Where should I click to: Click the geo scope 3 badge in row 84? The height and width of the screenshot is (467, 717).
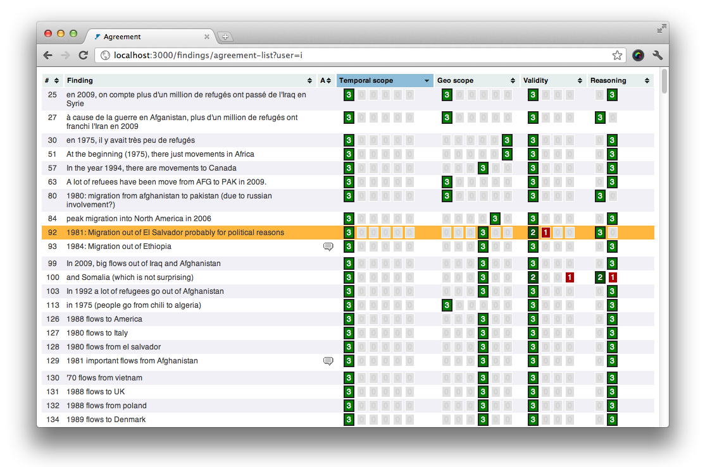tap(495, 219)
